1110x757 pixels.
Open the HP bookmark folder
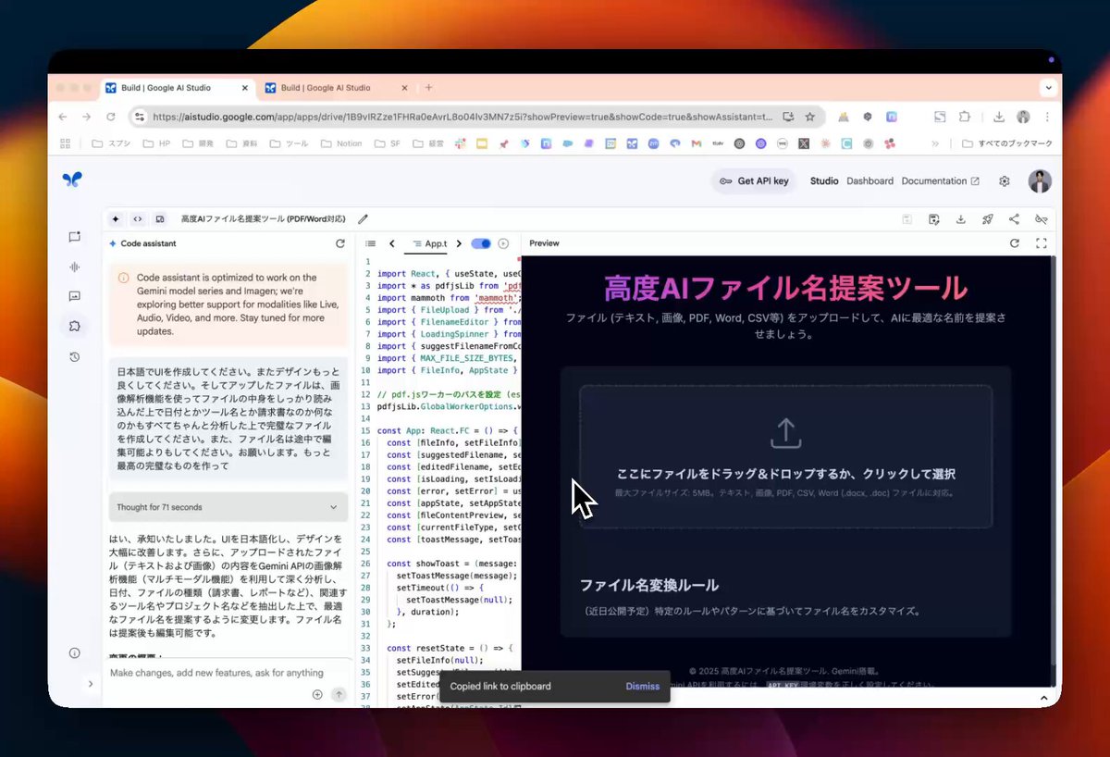[156, 143]
